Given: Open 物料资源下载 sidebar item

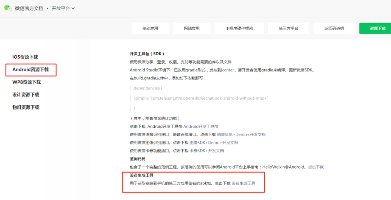Looking at the screenshot, I should point(26,107).
